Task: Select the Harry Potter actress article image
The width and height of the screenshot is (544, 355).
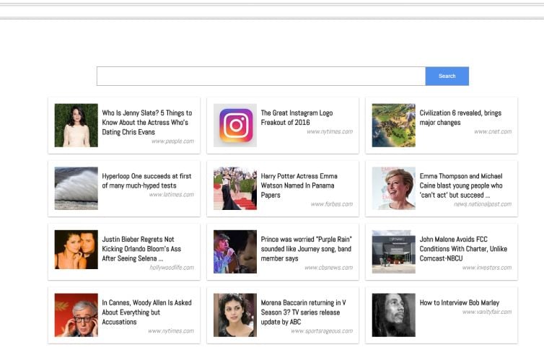Action: [235, 188]
